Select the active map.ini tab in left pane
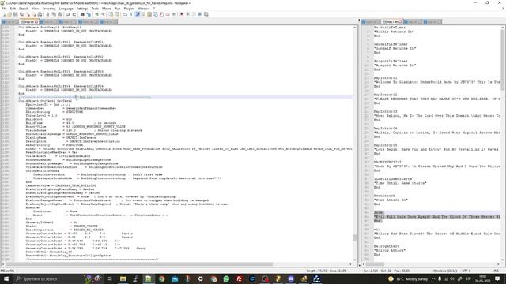Image resolution: width=506 pixels, height=284 pixels. 28,21
